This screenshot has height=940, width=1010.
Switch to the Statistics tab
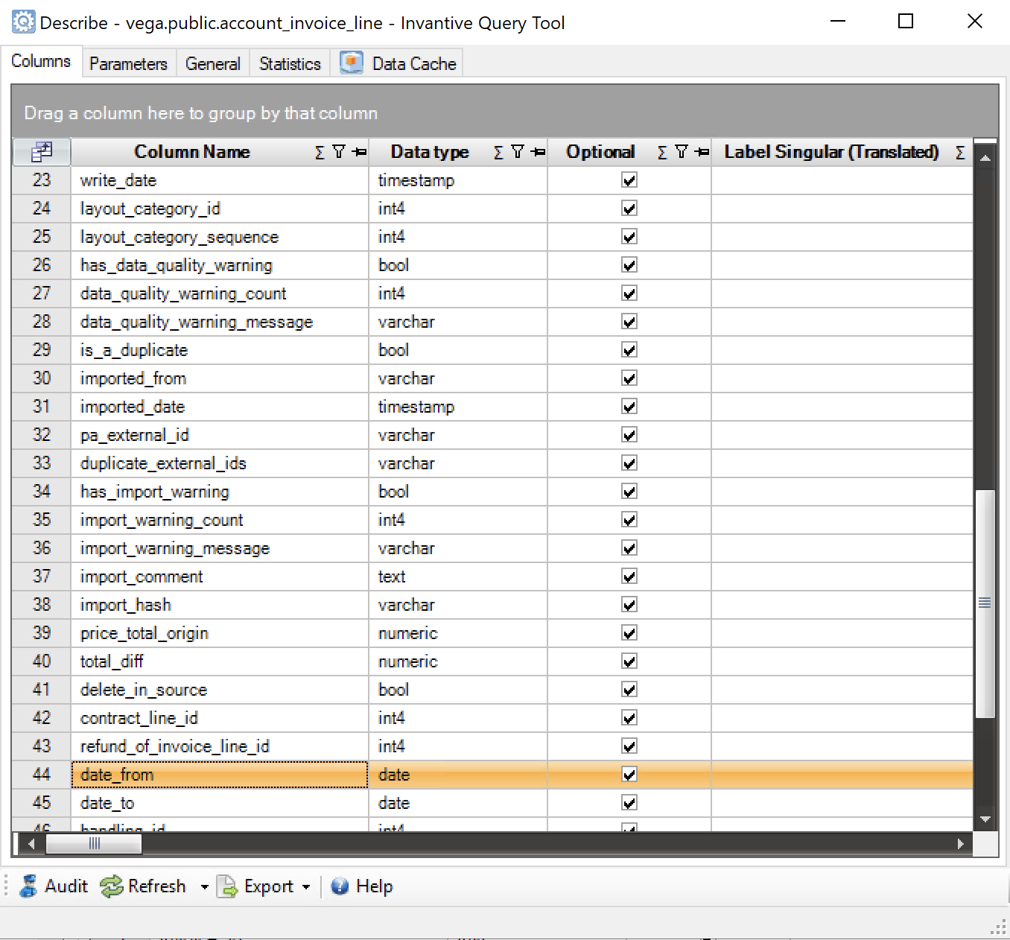(x=289, y=63)
